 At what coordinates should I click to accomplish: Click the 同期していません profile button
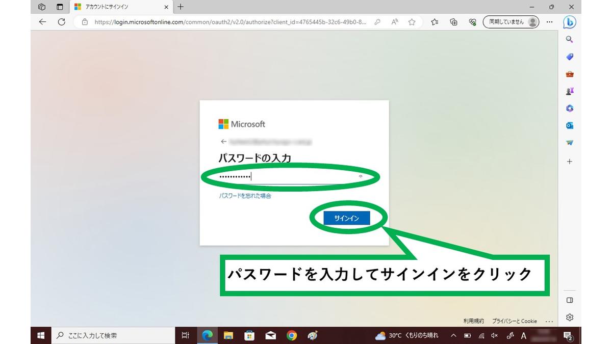pos(511,22)
